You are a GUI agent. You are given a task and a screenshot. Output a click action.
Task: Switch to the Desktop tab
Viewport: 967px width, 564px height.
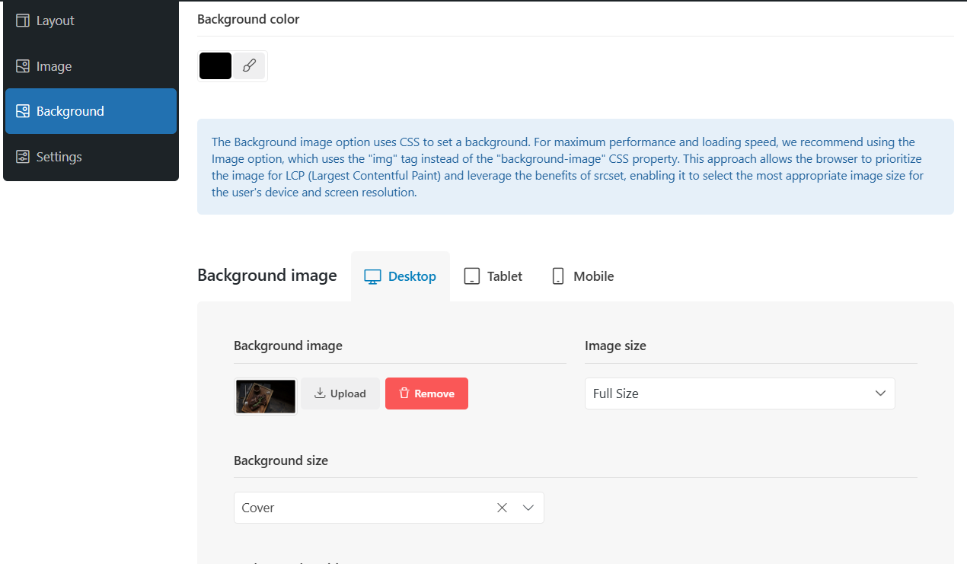401,276
